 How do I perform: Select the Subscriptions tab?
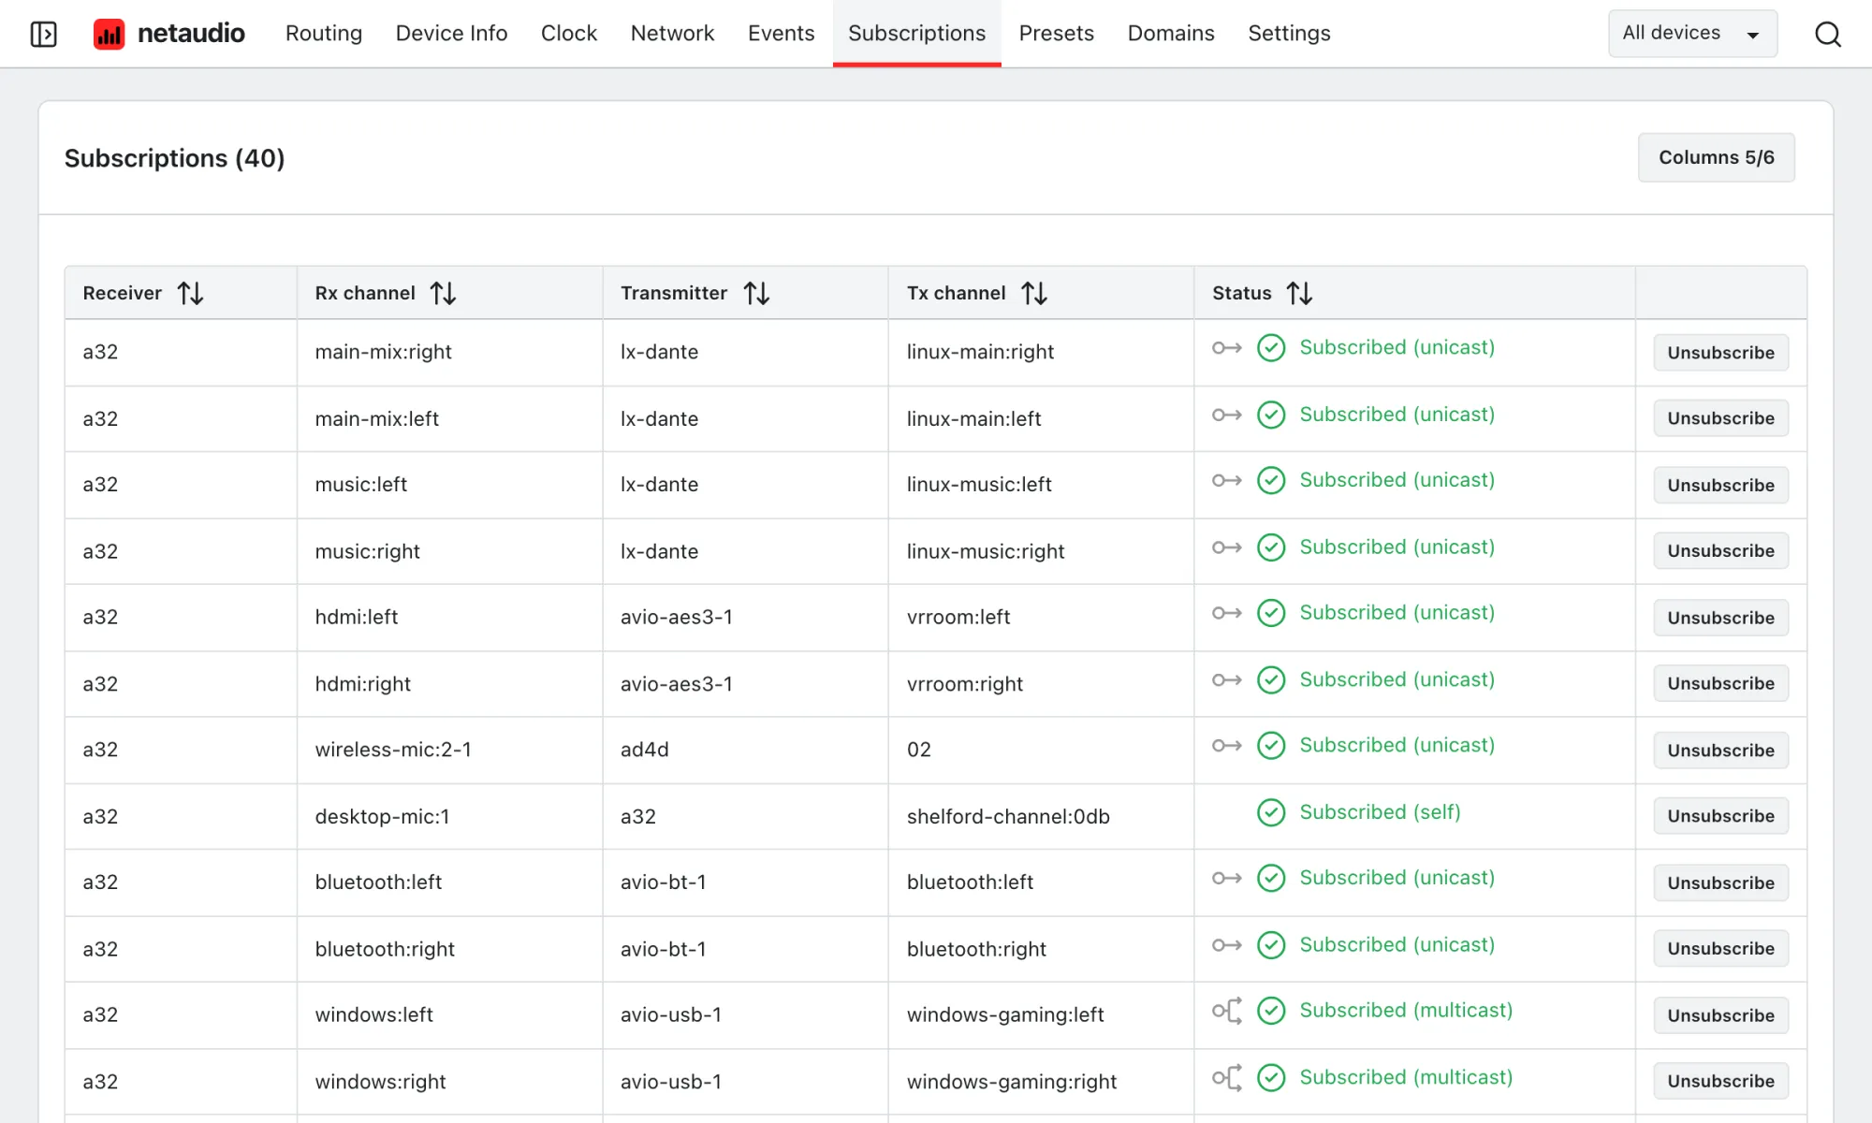[x=917, y=34]
